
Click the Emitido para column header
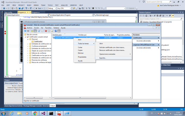[x=65, y=35]
